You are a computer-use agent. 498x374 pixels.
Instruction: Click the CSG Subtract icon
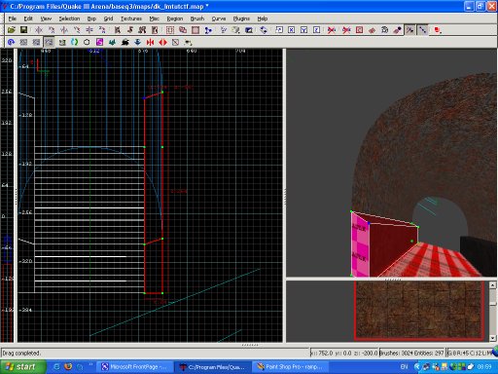point(170,30)
